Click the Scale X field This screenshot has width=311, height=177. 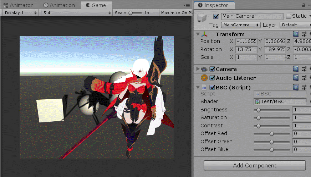[246, 57]
